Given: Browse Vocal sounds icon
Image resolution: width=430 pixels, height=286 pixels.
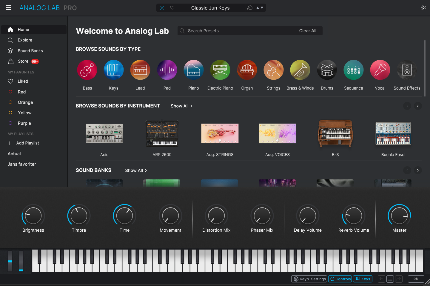Looking at the screenshot, I should click(x=380, y=70).
